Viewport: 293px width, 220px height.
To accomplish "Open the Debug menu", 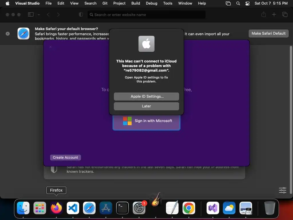I will 152,3.
